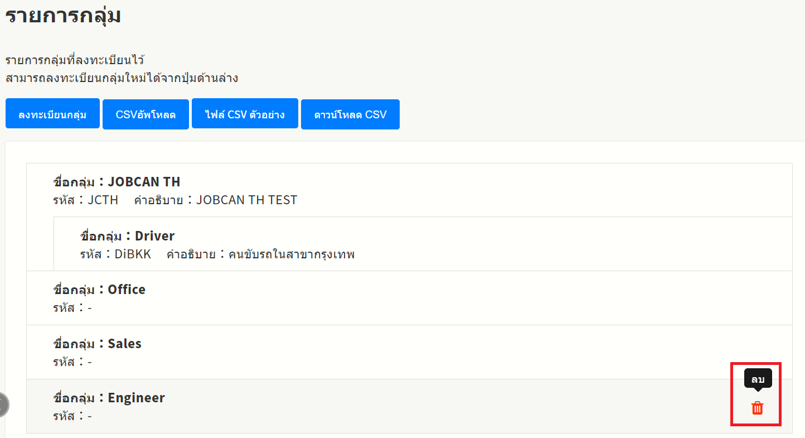Select the Office group name

click(x=127, y=290)
